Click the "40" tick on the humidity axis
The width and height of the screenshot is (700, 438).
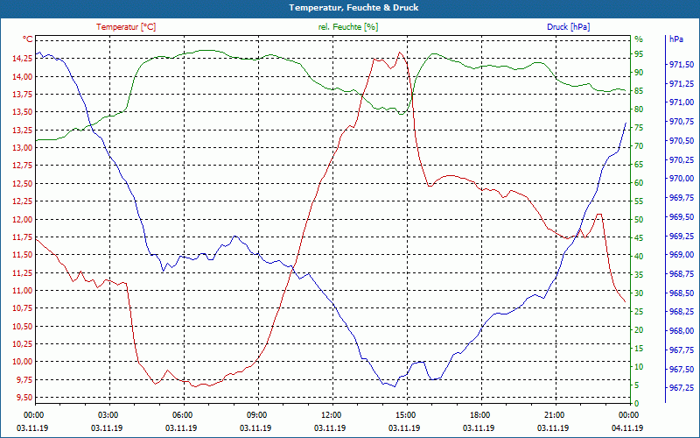[639, 256]
